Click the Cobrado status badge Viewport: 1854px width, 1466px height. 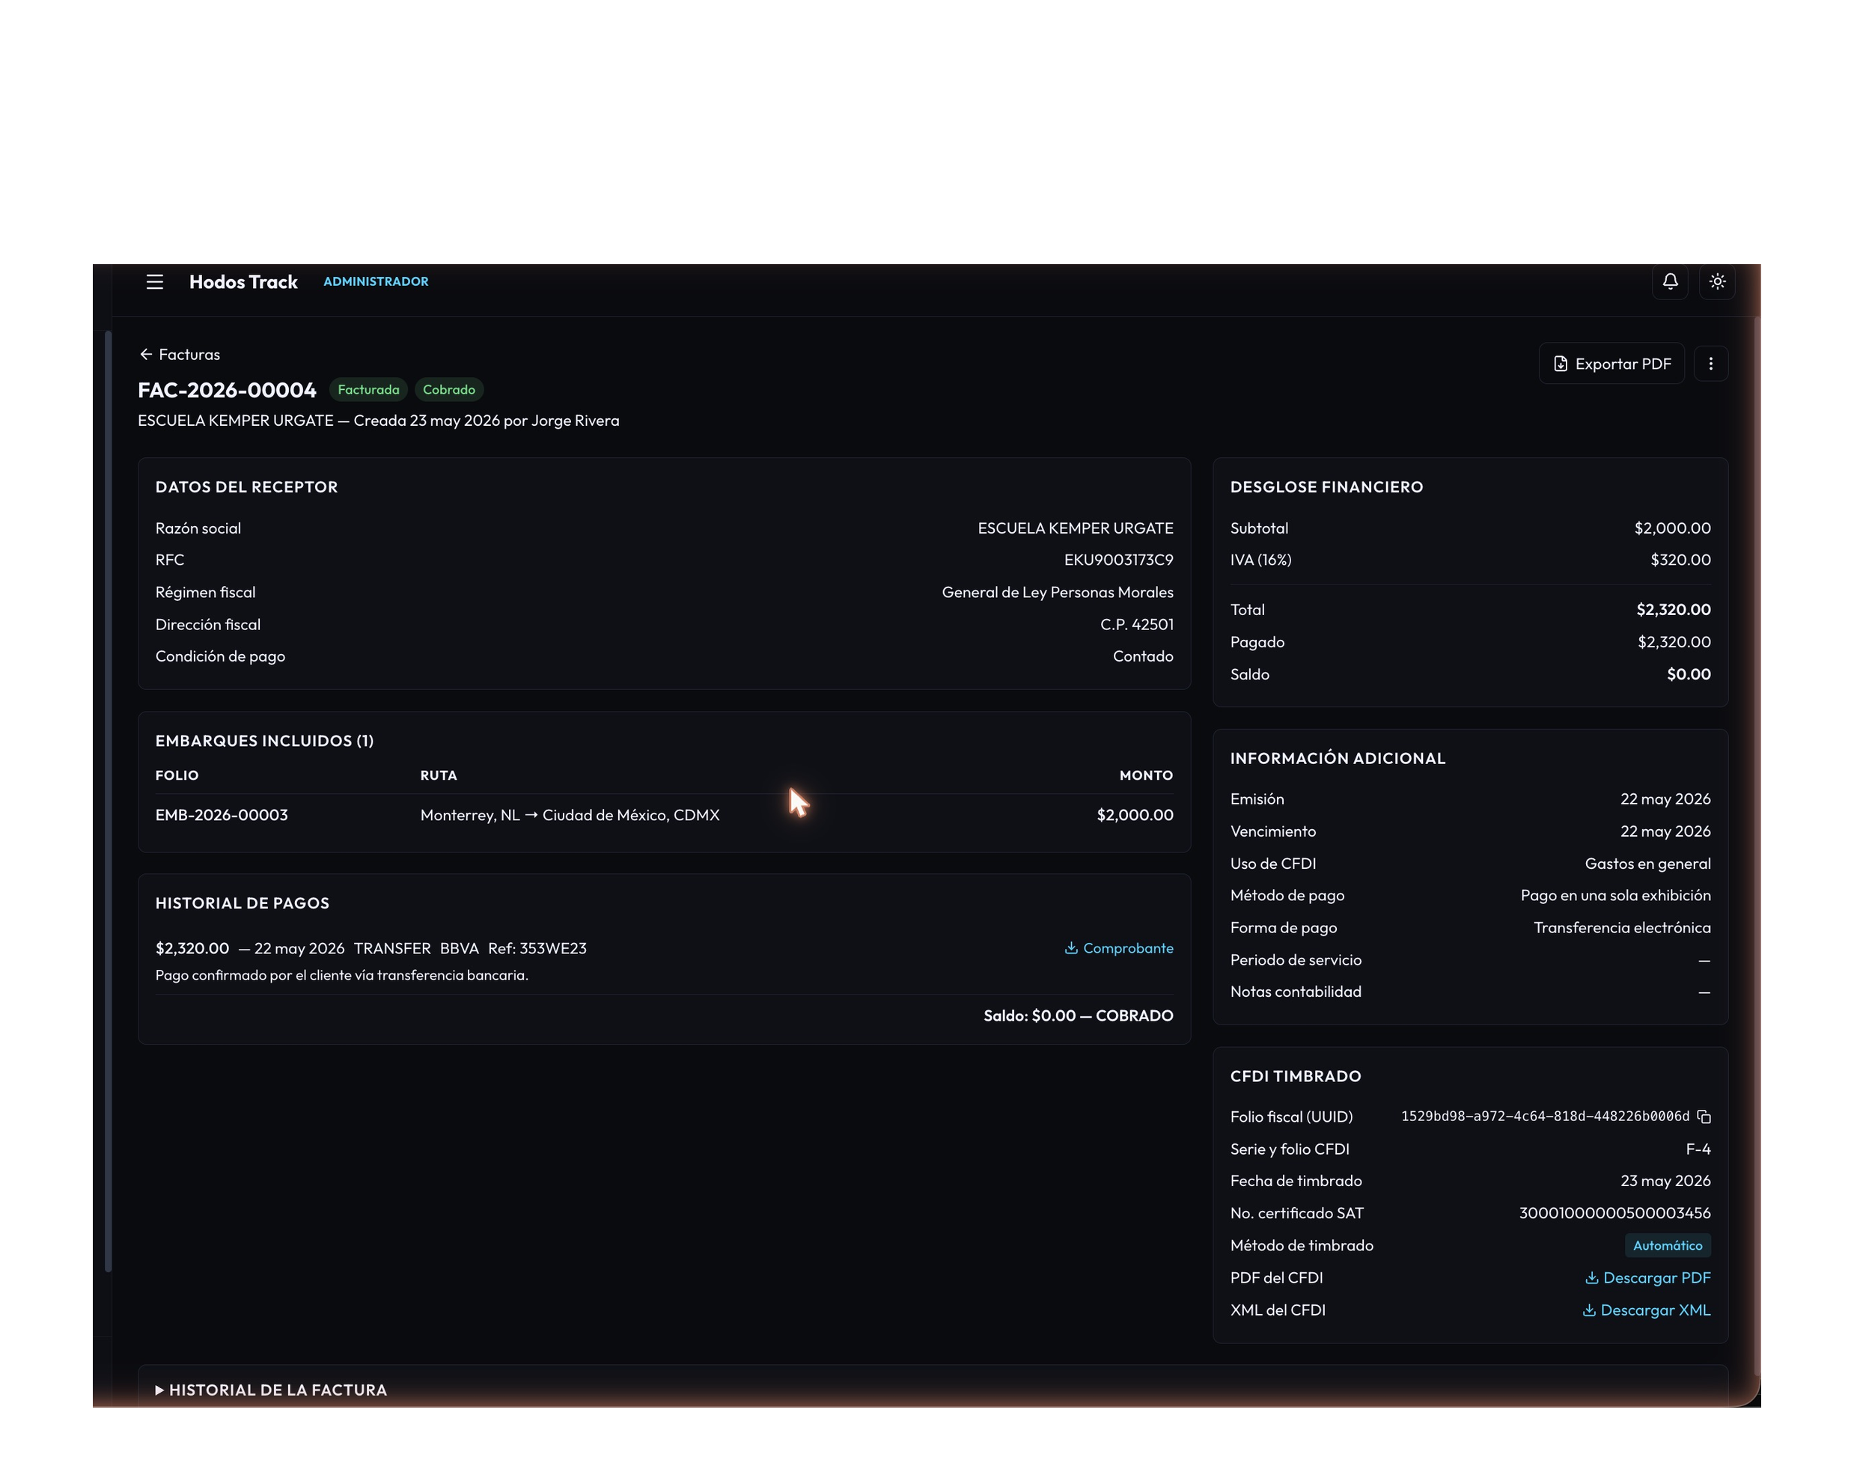[449, 390]
